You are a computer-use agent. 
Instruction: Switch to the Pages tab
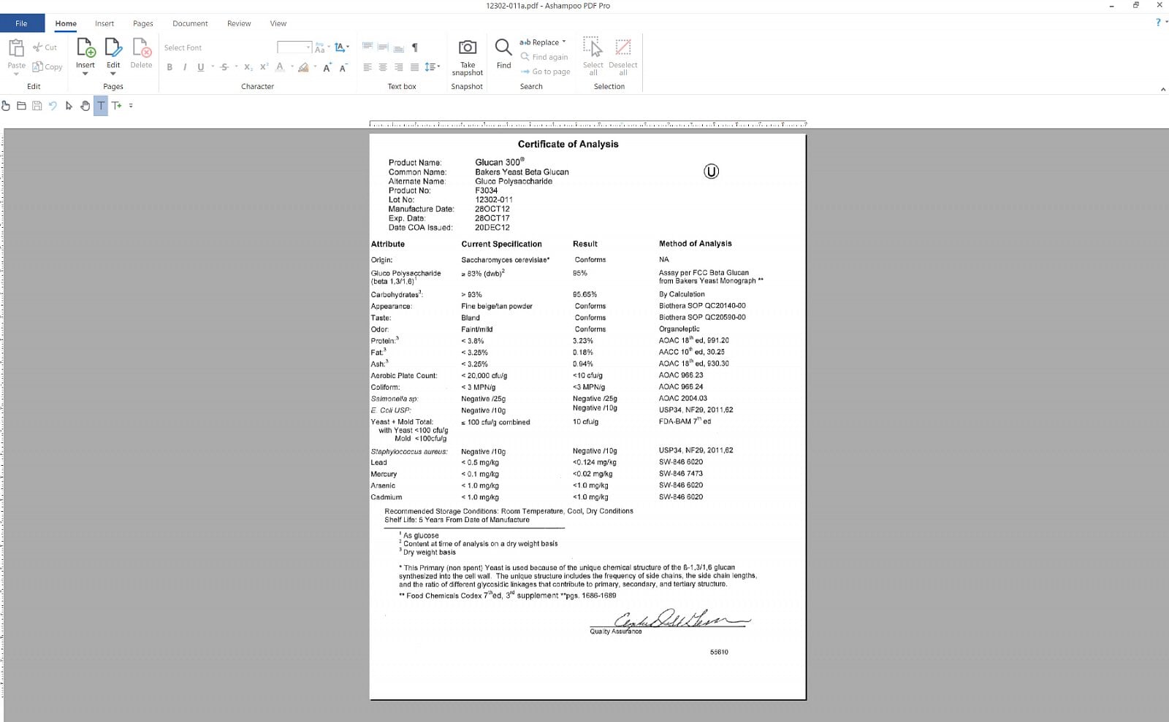[143, 23]
